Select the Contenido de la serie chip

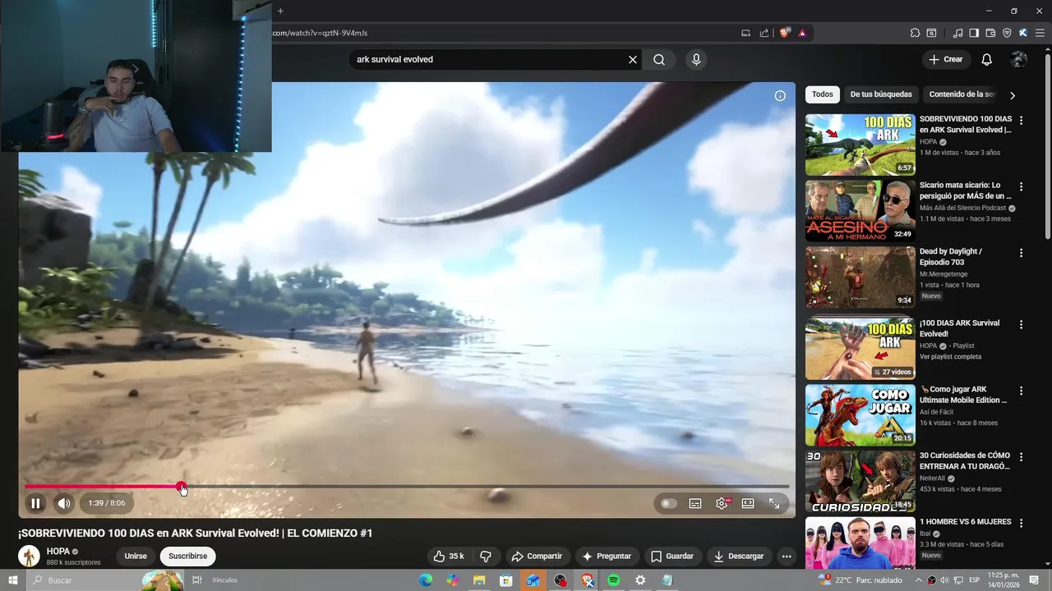[962, 94]
